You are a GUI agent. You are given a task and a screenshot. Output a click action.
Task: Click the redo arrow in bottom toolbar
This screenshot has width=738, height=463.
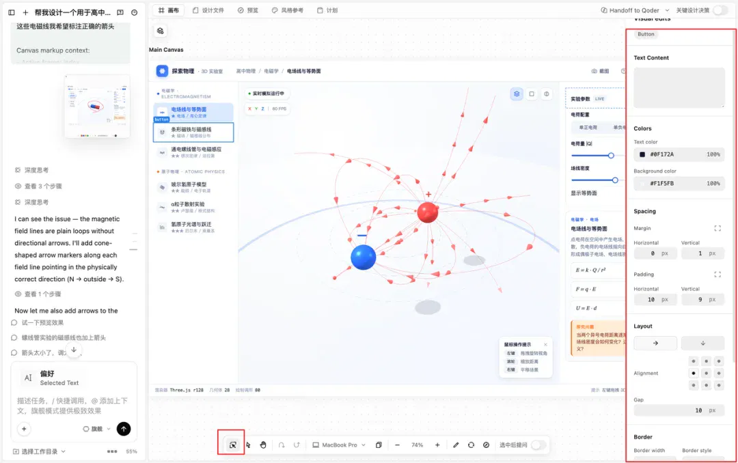[x=297, y=445]
